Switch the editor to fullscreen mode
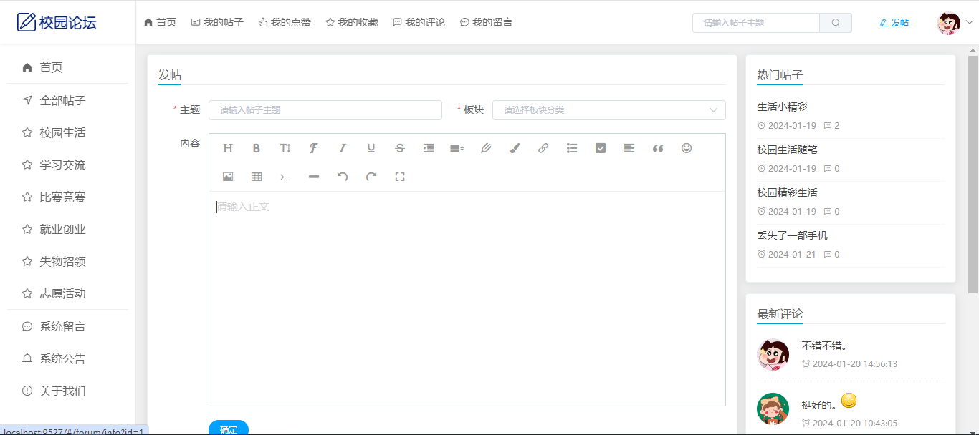Image resolution: width=979 pixels, height=435 pixels. point(400,177)
